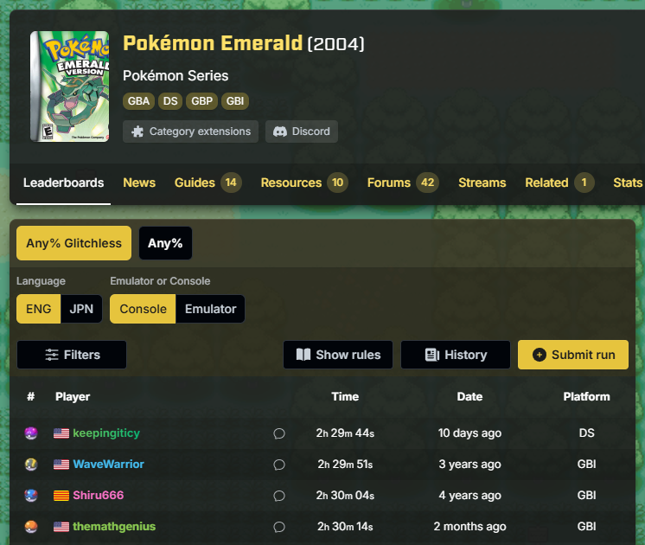Open the Forums tab
The height and width of the screenshot is (545, 645).
pyautogui.click(x=403, y=183)
